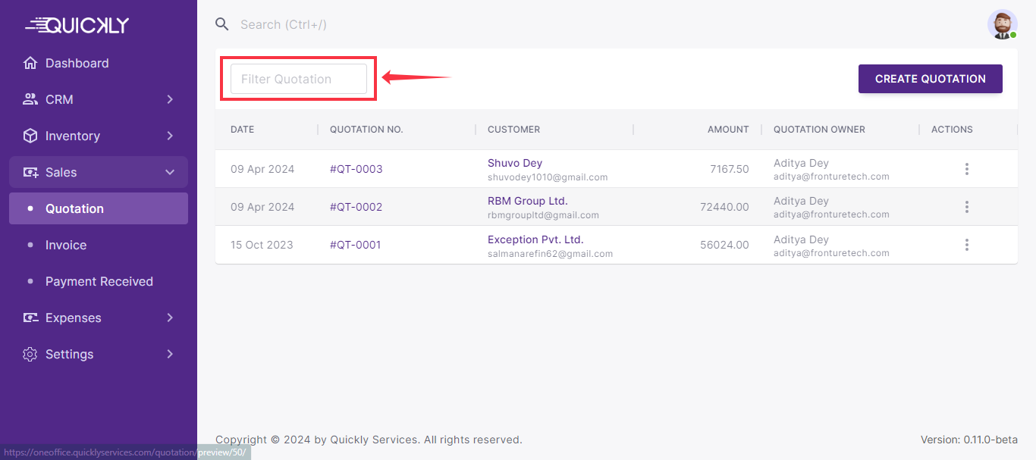The width and height of the screenshot is (1036, 460).
Task: Click the Settings gear icon in sidebar
Action: click(x=30, y=354)
